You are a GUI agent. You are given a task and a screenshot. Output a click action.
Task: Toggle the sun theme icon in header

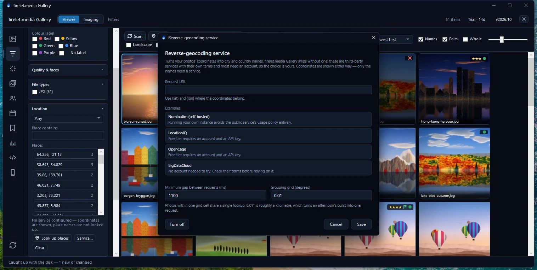tap(524, 19)
